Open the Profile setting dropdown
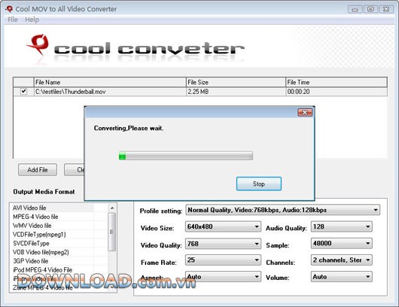 (283, 210)
